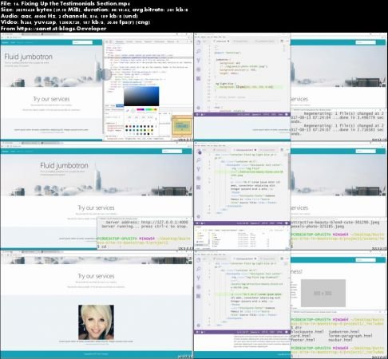Switch to the DevTools Network tab
Image resolution: width=388 pixels, height=359 pixels.
click(148, 41)
